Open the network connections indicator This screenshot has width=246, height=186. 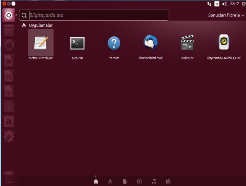(x=209, y=4)
